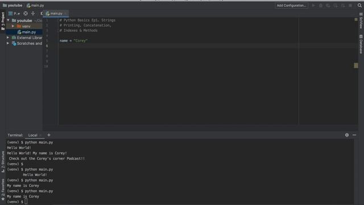
Task: Expand the External Libraries node arrow
Action: (x=8, y=38)
